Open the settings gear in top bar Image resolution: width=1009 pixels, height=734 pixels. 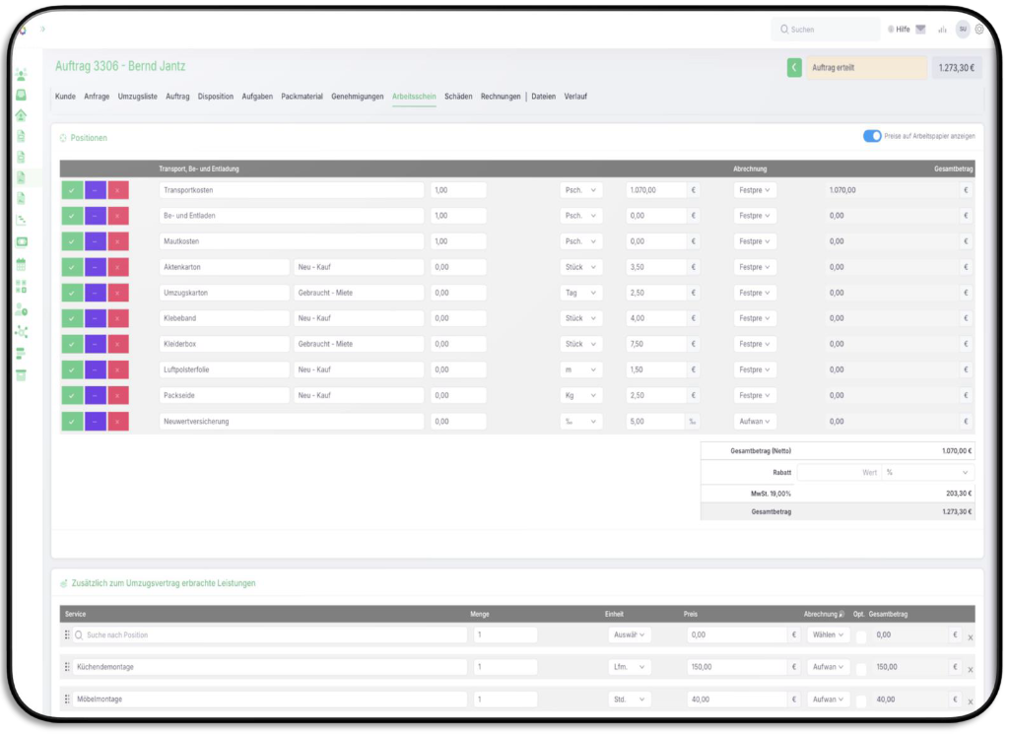[979, 30]
